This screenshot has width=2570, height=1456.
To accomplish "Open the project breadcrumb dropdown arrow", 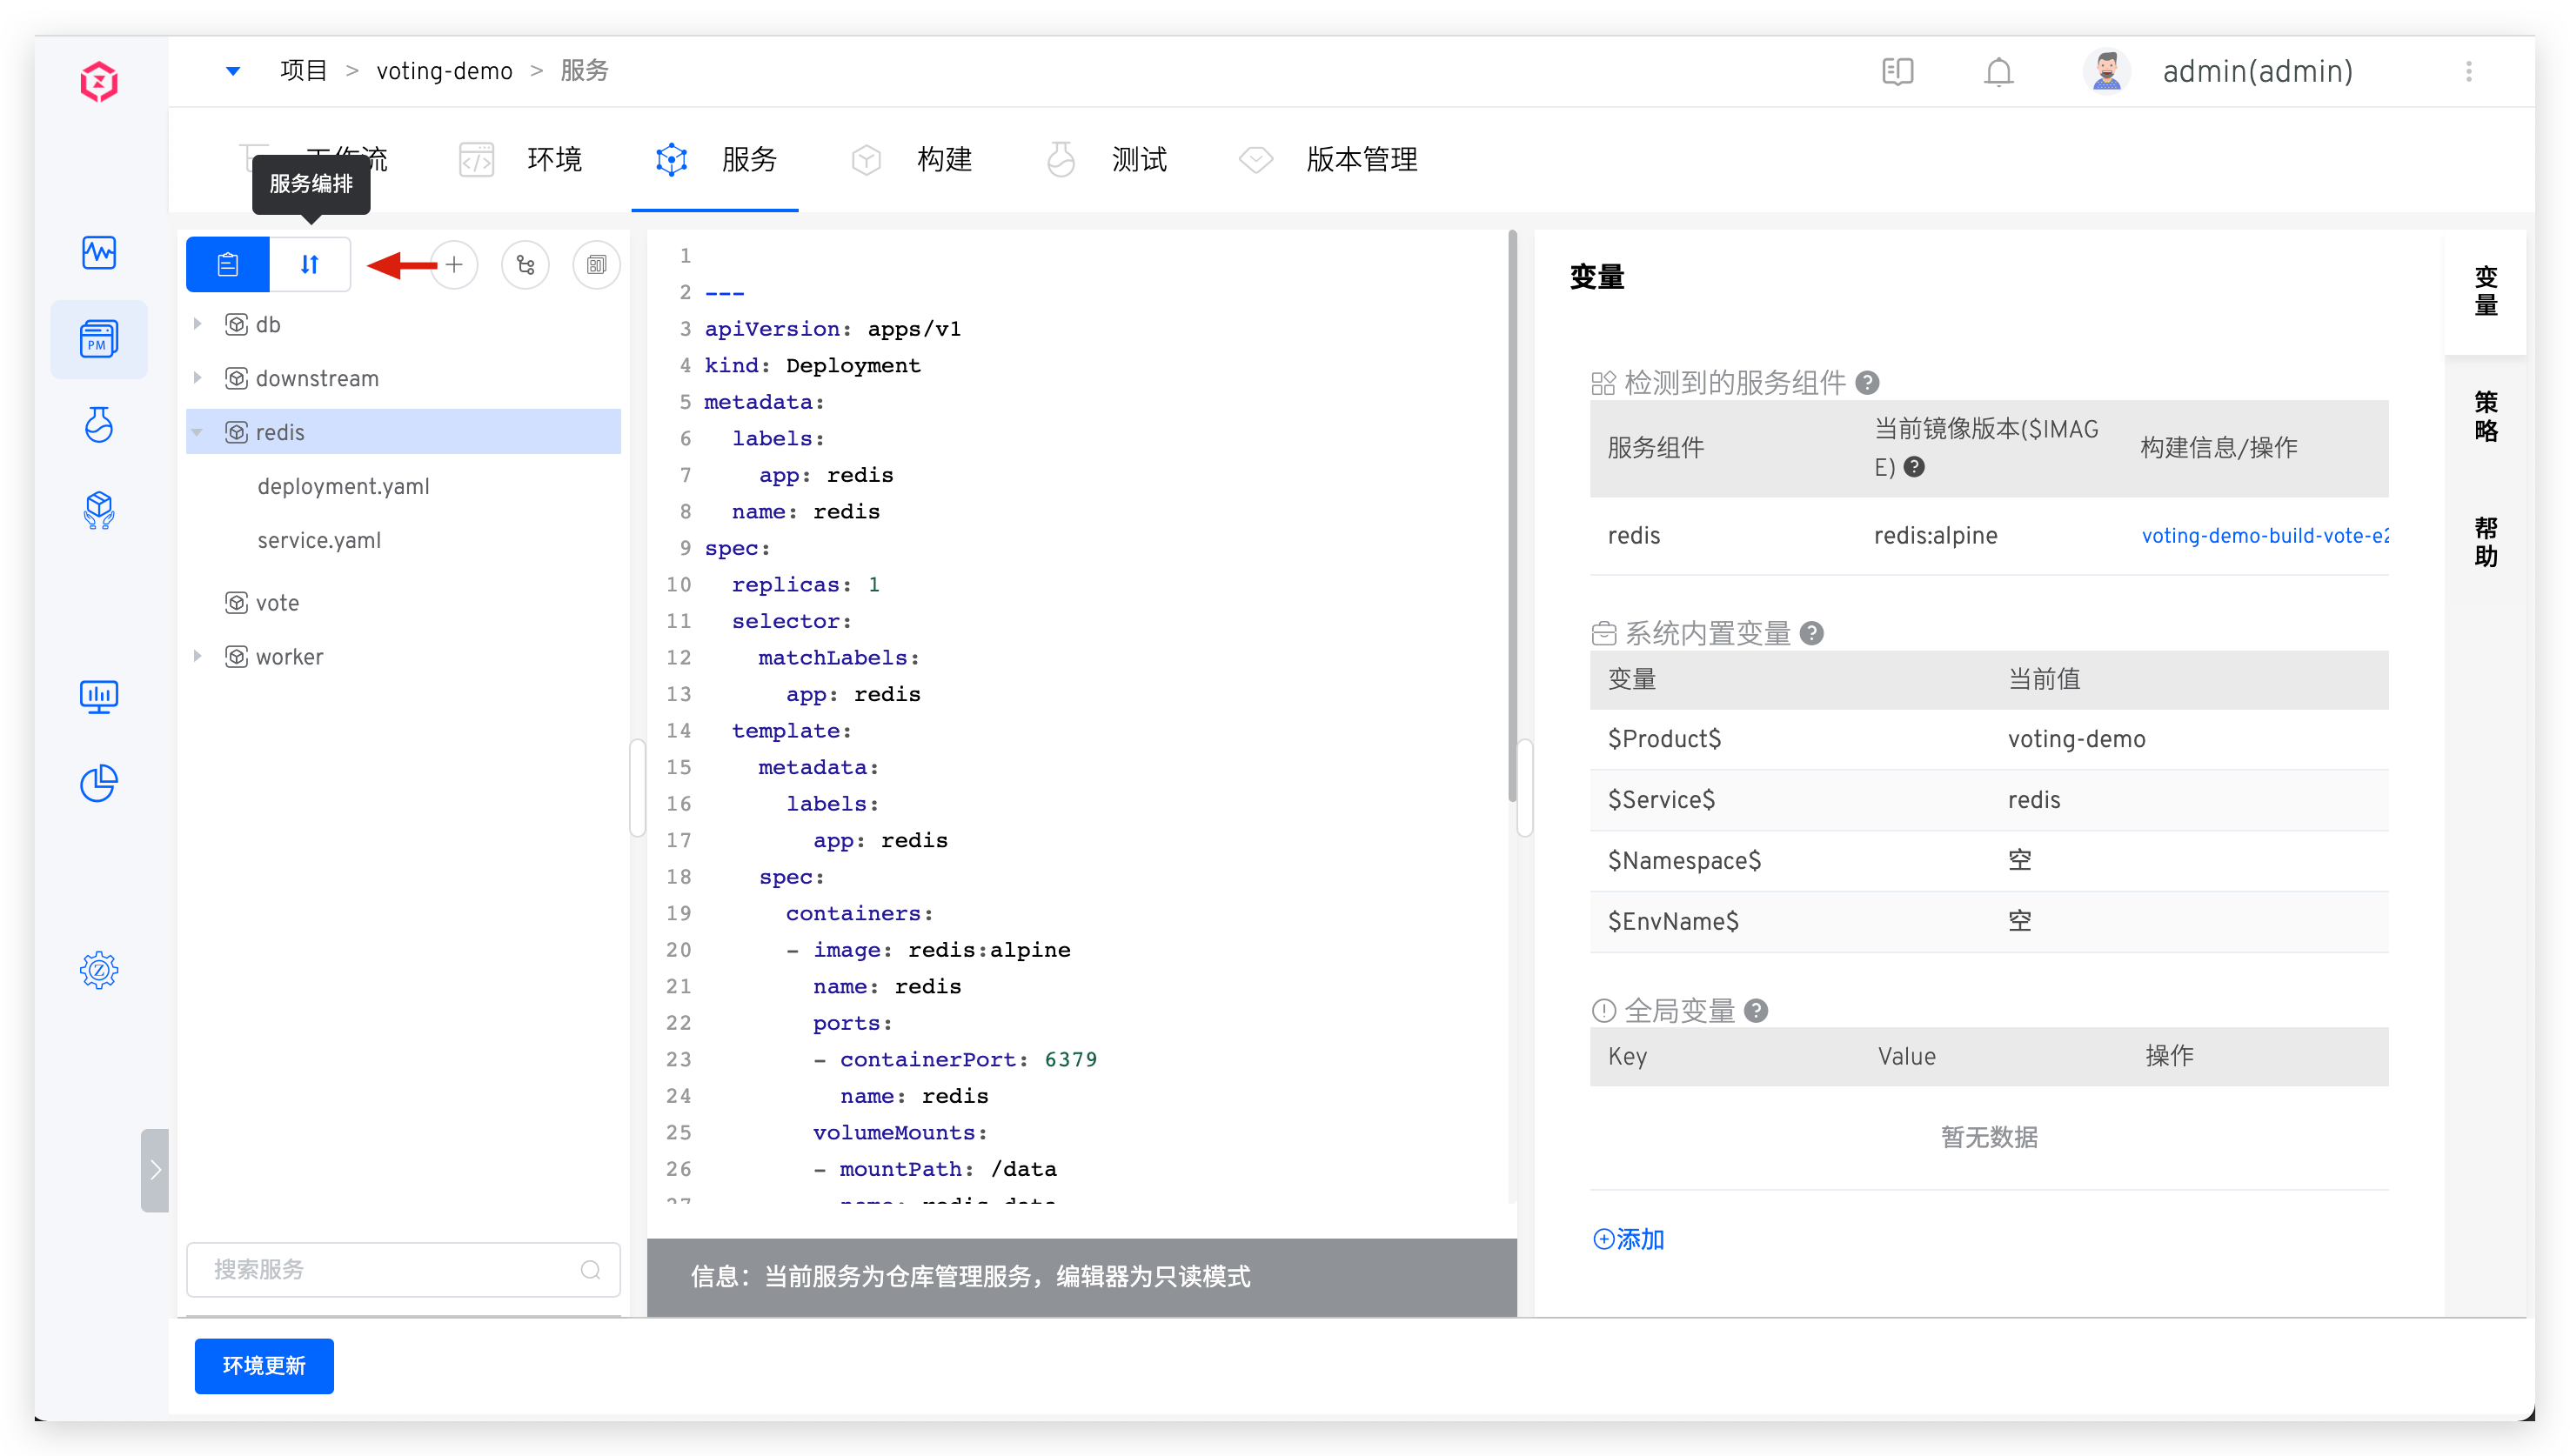I will pos(233,70).
